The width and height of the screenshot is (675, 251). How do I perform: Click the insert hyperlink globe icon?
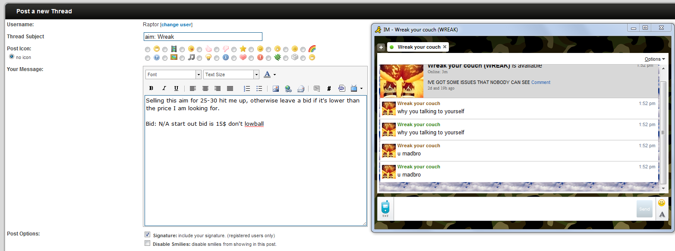(x=288, y=89)
